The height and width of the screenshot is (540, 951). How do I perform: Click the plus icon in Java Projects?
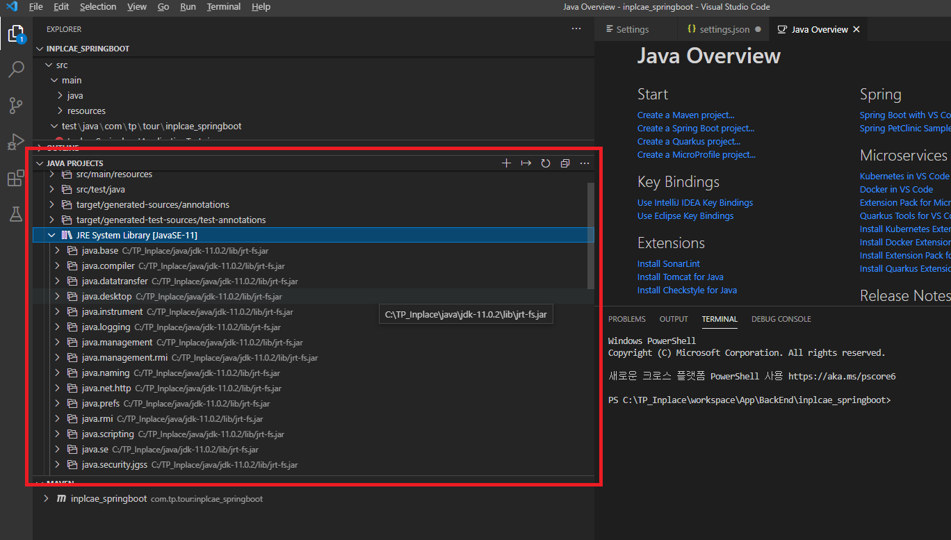506,163
